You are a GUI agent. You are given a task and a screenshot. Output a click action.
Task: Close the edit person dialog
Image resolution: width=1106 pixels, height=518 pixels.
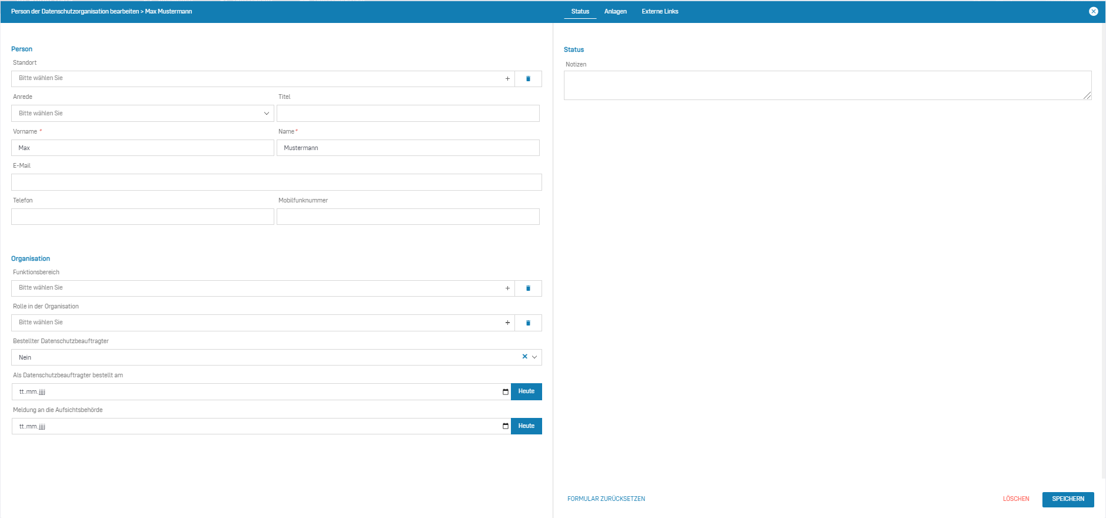click(x=1093, y=11)
